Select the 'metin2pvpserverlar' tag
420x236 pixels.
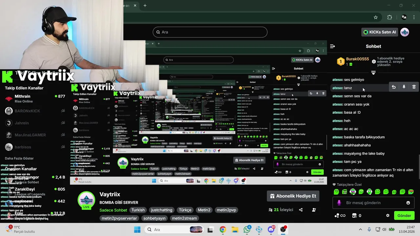tap(119, 218)
